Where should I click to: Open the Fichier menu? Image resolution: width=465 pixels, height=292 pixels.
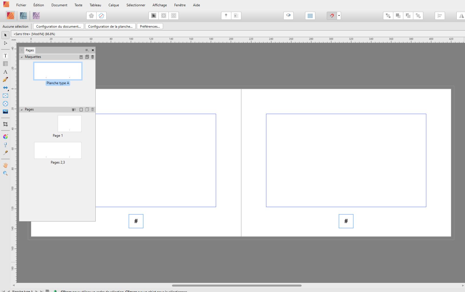[21, 5]
